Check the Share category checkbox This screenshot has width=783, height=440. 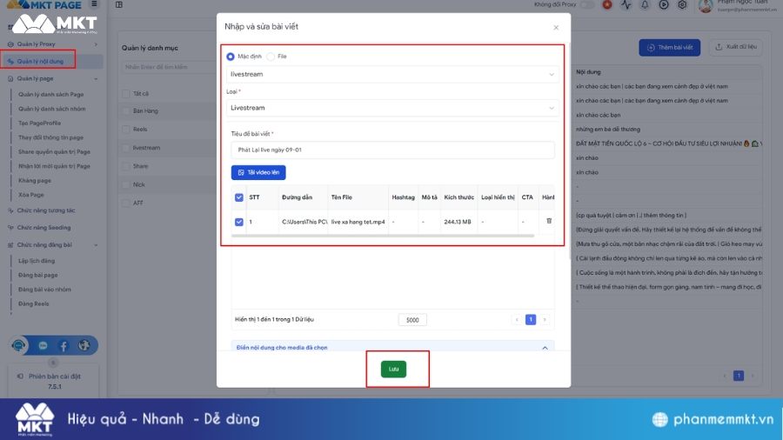click(126, 166)
